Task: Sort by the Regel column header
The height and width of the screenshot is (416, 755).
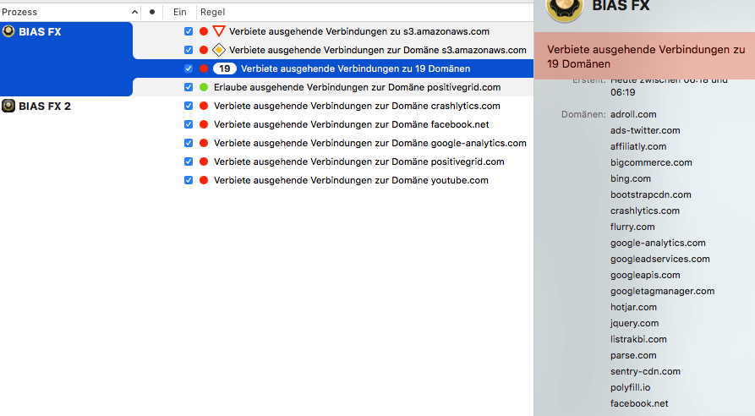Action: tap(212, 12)
